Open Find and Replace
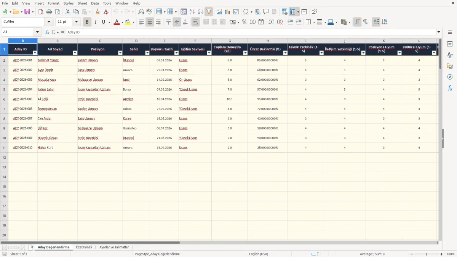 coord(141,12)
